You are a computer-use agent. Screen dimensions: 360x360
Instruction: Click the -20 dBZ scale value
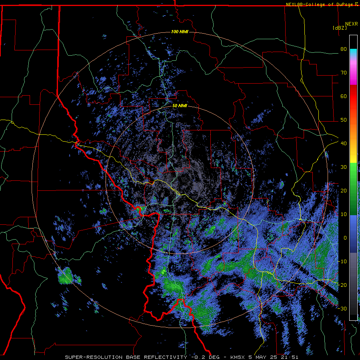pyautogui.click(x=342, y=285)
